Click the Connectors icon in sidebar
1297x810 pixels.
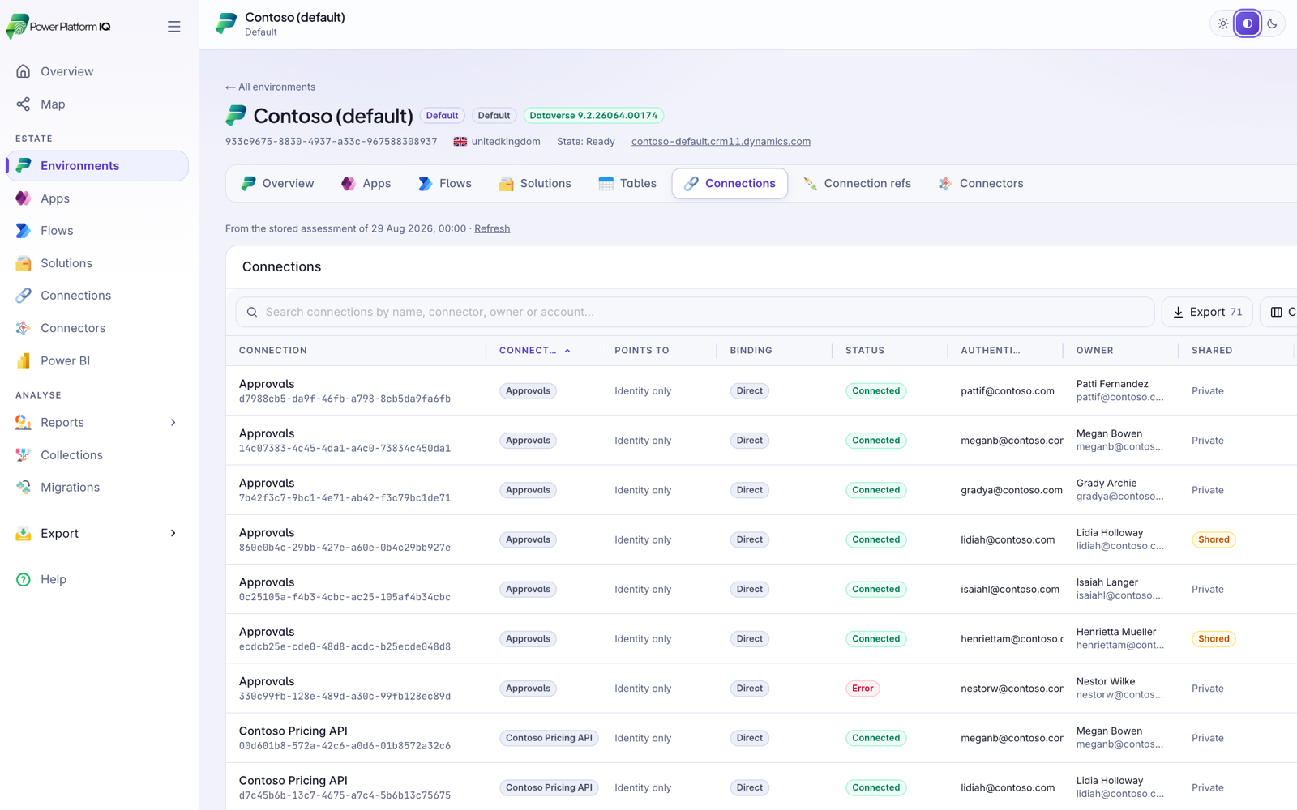(x=24, y=328)
